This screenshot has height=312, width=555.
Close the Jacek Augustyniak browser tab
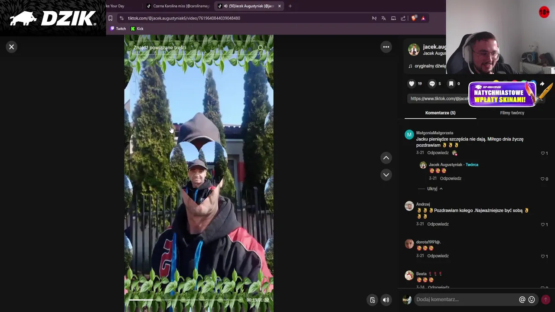coord(279,6)
